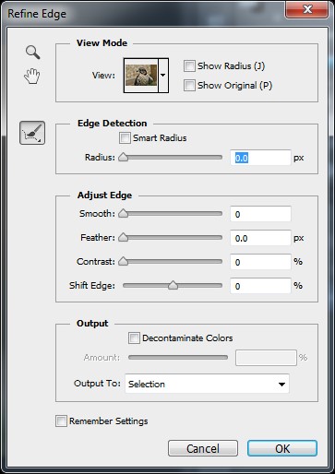Click the Feather slider handle
335x474 pixels.
124,237
